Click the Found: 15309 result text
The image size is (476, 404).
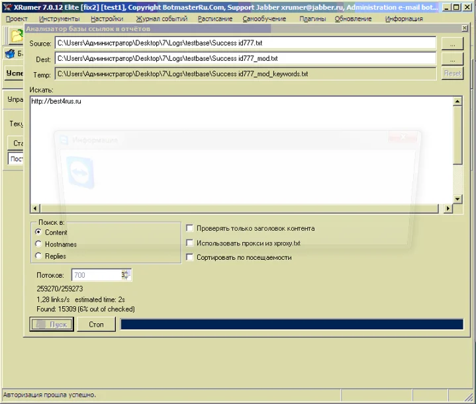pyautogui.click(x=85, y=309)
